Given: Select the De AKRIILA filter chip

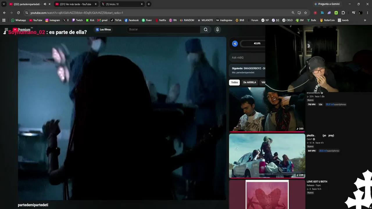Looking at the screenshot, I should tap(250, 82).
